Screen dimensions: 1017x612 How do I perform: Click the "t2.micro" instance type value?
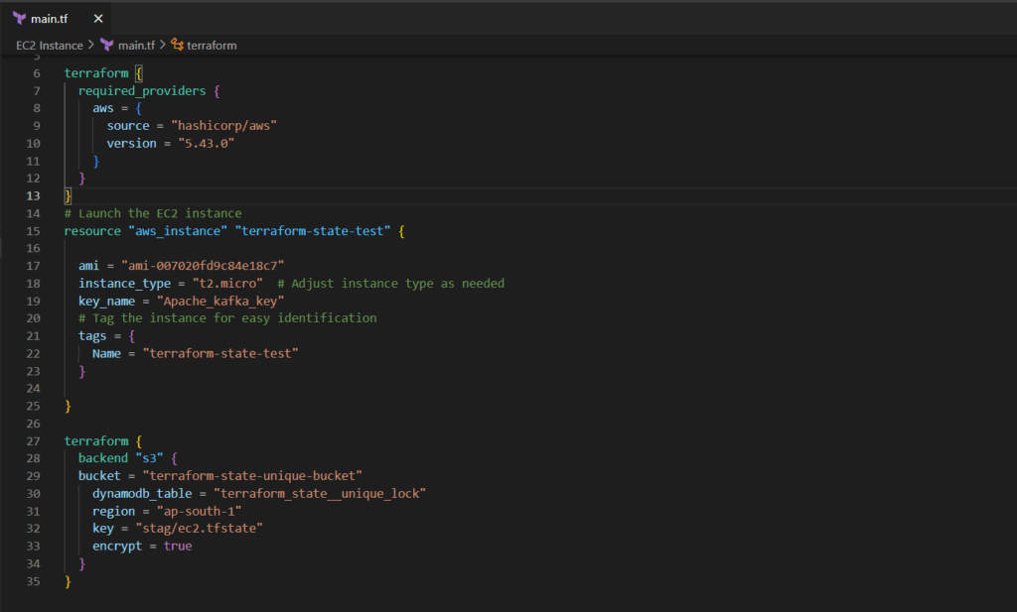pyautogui.click(x=227, y=284)
